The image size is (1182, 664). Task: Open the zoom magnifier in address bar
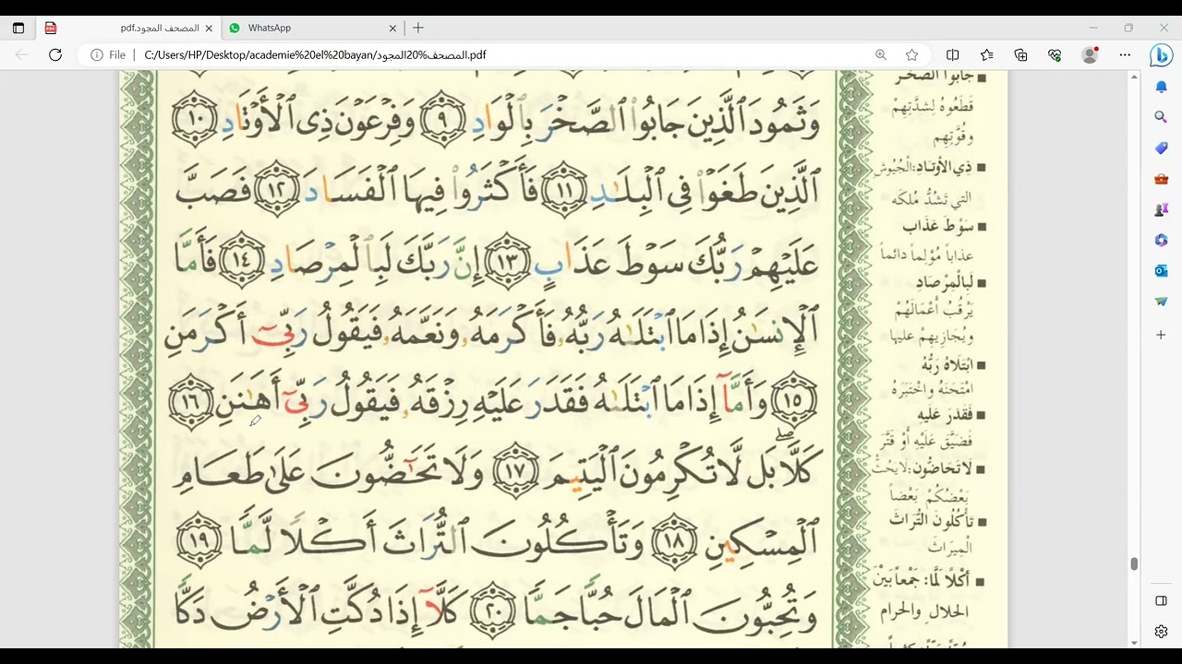coord(881,55)
